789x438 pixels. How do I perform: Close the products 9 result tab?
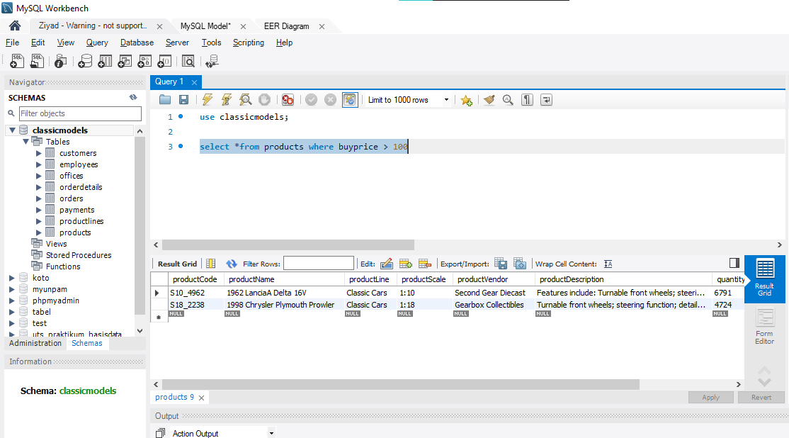[201, 398]
